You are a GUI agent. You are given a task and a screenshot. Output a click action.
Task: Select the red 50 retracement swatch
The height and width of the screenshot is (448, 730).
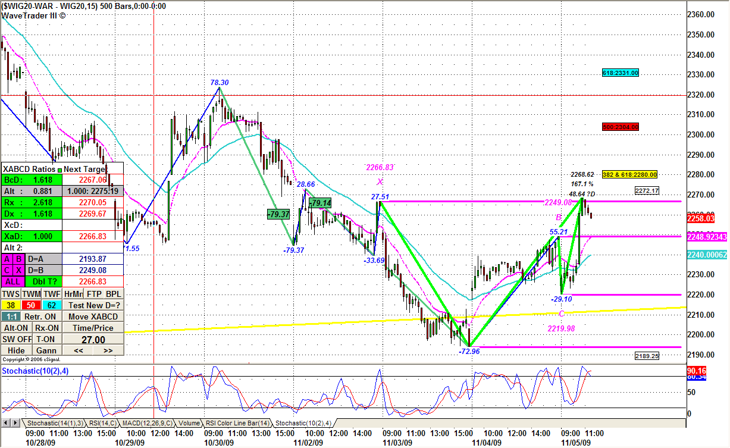(x=31, y=305)
